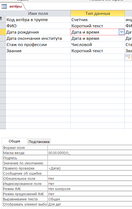Click Выравнивание текста value Общее
Image resolution: width=132 pixels, height=209 pixels.
coord(90,199)
